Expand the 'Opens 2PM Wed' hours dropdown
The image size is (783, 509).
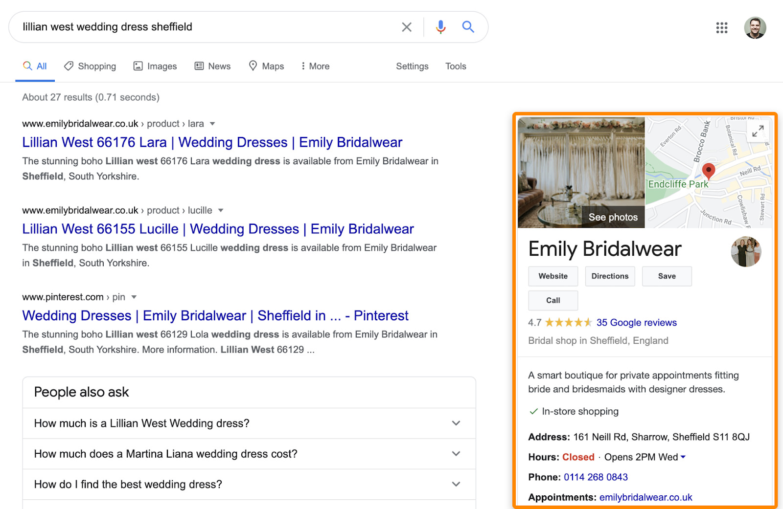[683, 457]
